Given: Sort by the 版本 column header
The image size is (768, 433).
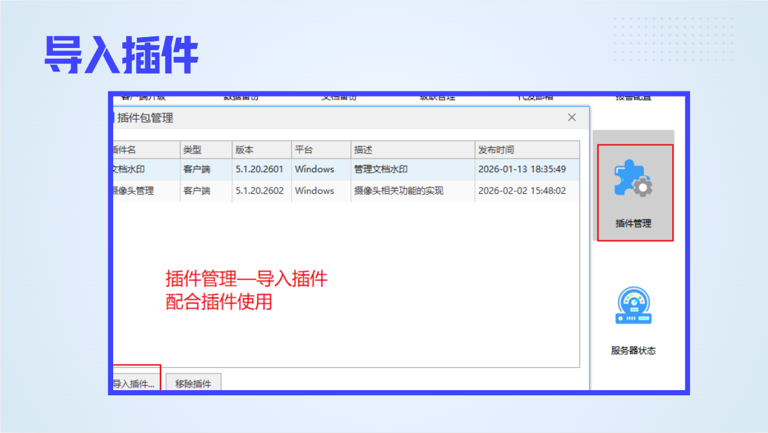Looking at the screenshot, I should [245, 150].
